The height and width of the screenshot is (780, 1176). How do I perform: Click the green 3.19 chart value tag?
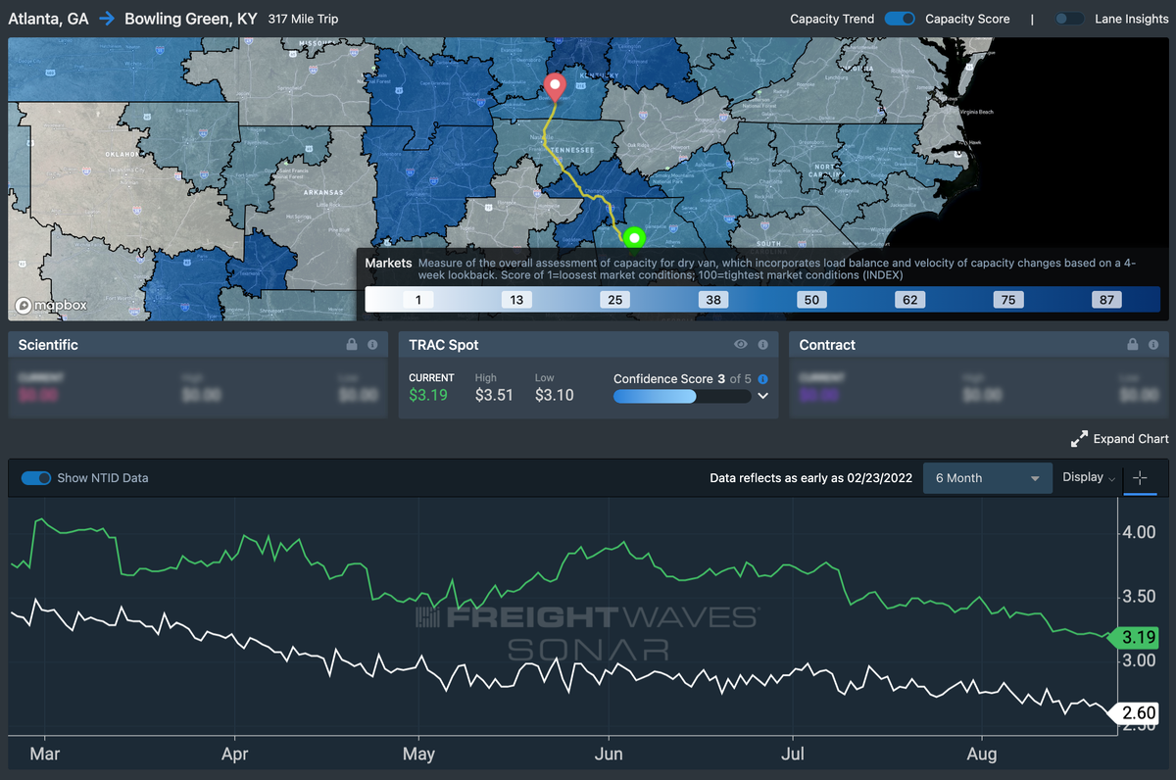[1135, 638]
